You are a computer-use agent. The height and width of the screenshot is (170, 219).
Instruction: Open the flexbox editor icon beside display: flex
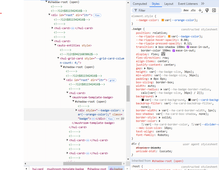click(x=163, y=54)
